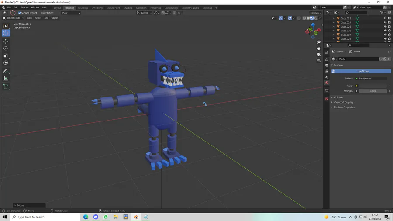Open outliner filter dropdown
Image resolution: width=393 pixels, height=221 pixels.
coord(383,13)
